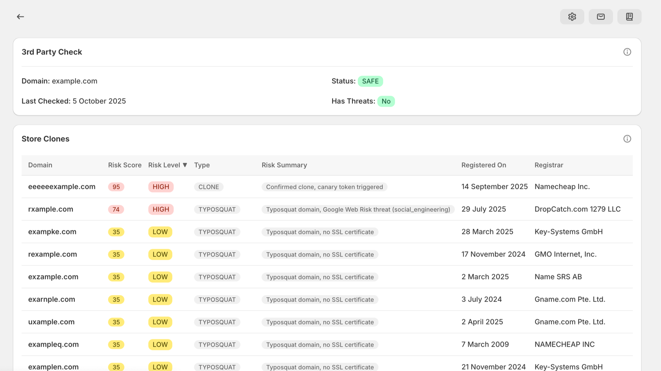
Task: Select the rxample.com domain entry
Action: tap(50, 209)
